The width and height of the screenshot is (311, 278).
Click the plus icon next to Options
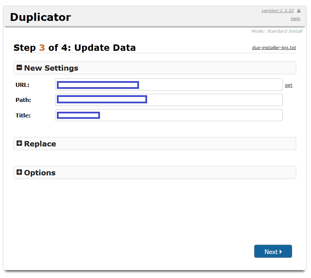point(19,172)
